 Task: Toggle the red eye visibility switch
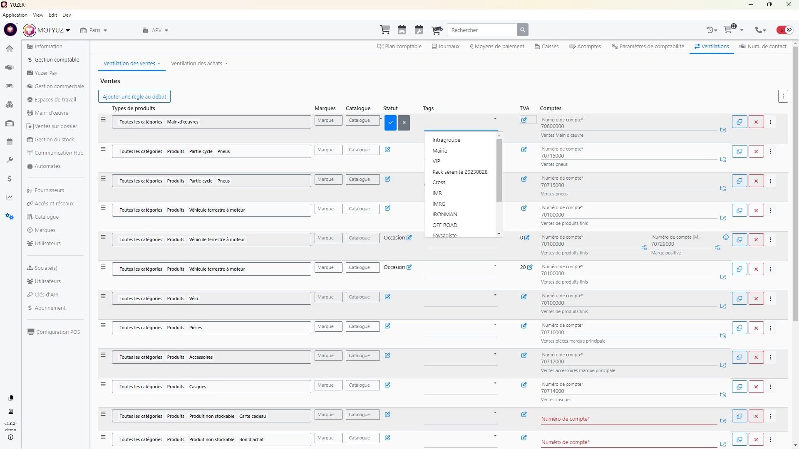coord(785,30)
